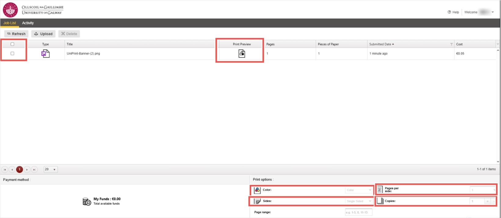Click the My Funds coins icon
Image resolution: width=501 pixels, height=218 pixels.
(87, 202)
